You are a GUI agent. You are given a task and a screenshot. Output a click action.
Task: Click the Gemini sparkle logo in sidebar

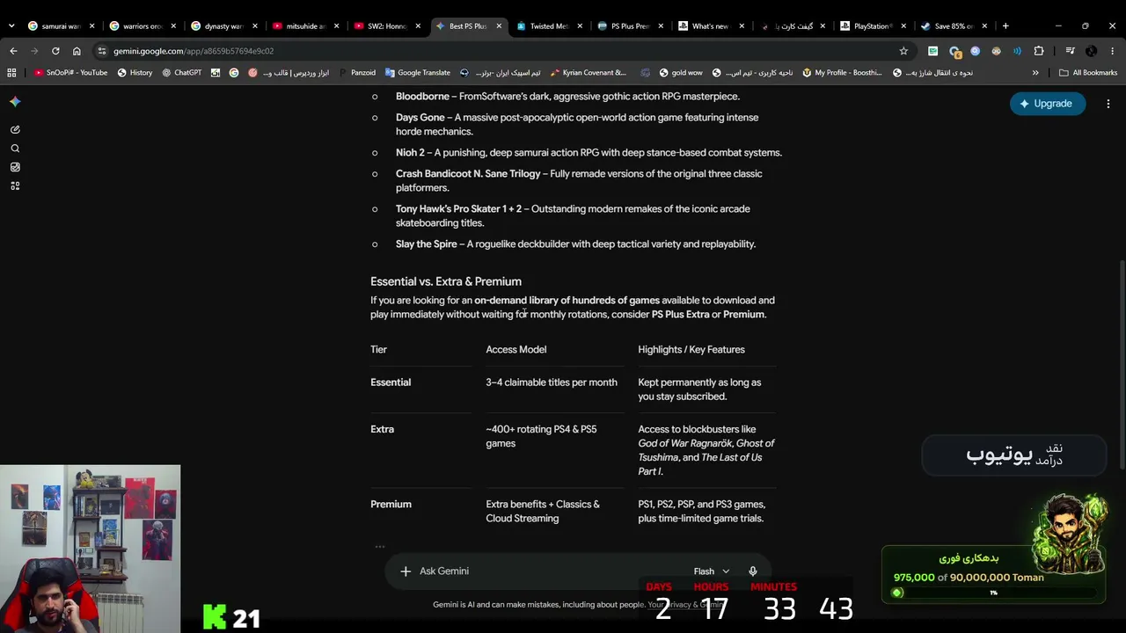coord(15,102)
